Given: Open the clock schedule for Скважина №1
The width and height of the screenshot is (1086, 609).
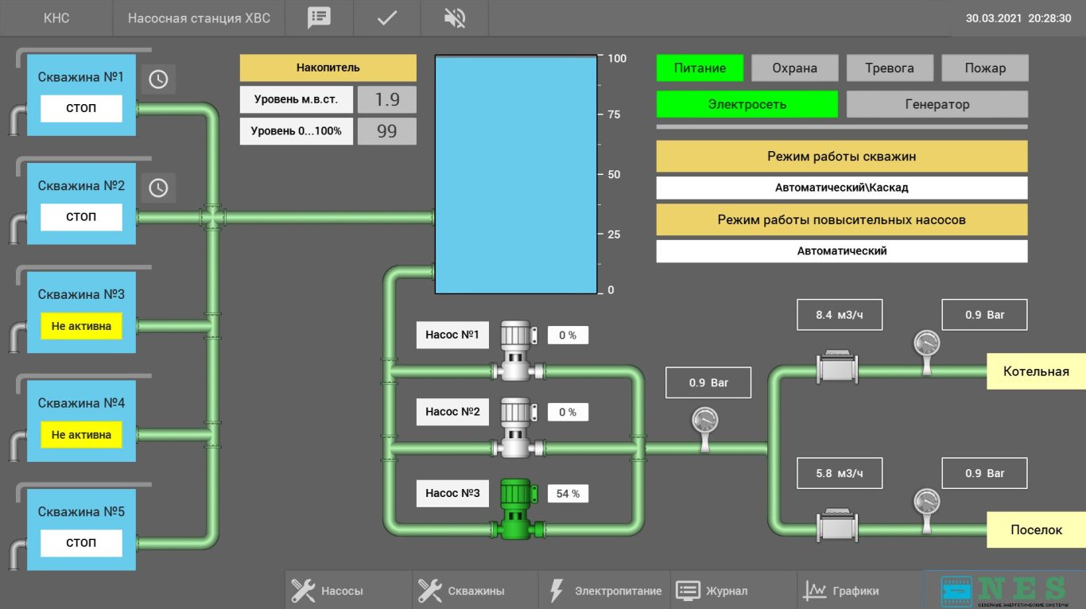Looking at the screenshot, I should point(158,80).
